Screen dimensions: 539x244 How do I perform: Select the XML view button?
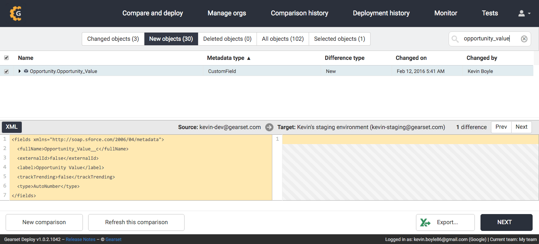(12, 127)
